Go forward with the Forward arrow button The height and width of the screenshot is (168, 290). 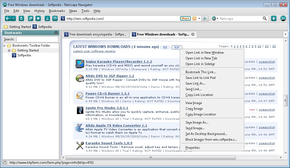13,18
